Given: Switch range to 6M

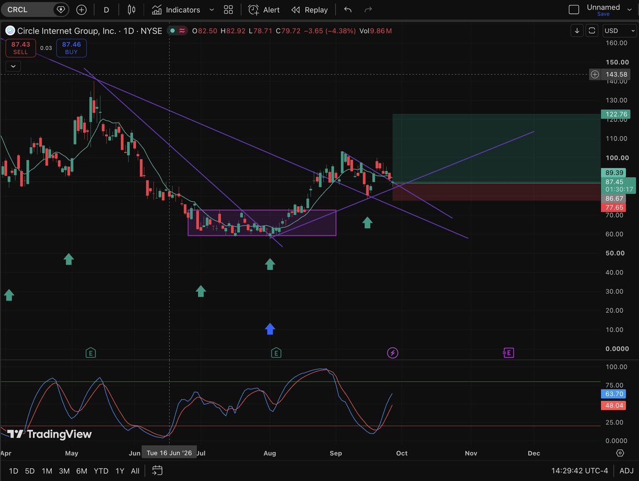Looking at the screenshot, I should 81,471.
